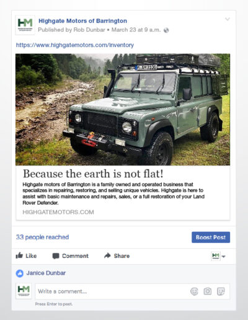248x320 pixels.
Task: Open the post options chevron menu
Action: 228,19
